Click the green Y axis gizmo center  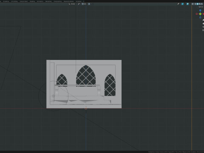(200, 14)
